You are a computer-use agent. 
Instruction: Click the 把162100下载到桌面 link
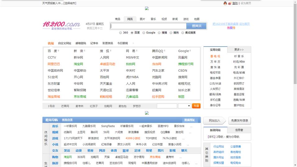226,24
